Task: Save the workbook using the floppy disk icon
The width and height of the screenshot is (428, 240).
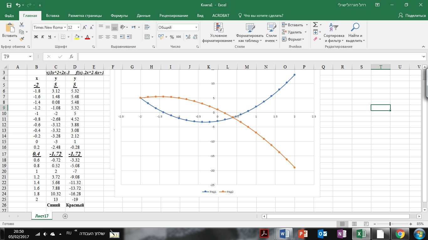Action: point(9,5)
